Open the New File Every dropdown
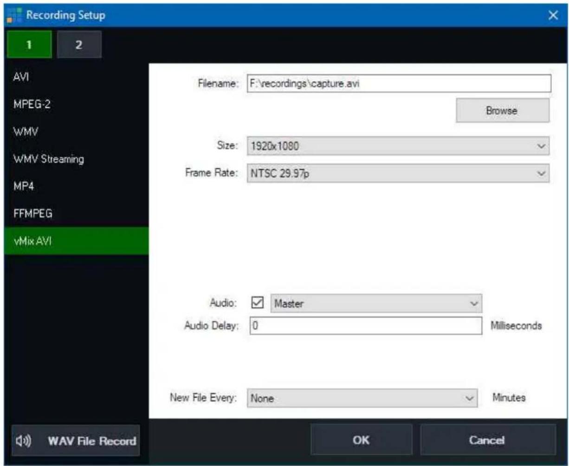 click(363, 398)
